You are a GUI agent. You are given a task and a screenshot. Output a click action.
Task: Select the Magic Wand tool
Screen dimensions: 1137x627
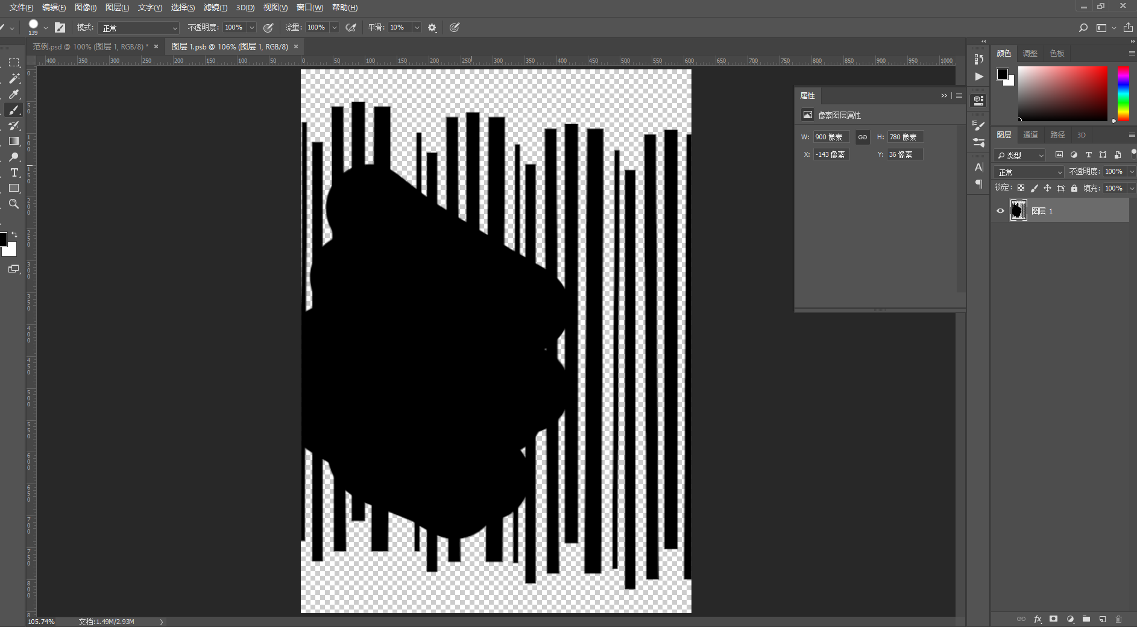point(14,78)
